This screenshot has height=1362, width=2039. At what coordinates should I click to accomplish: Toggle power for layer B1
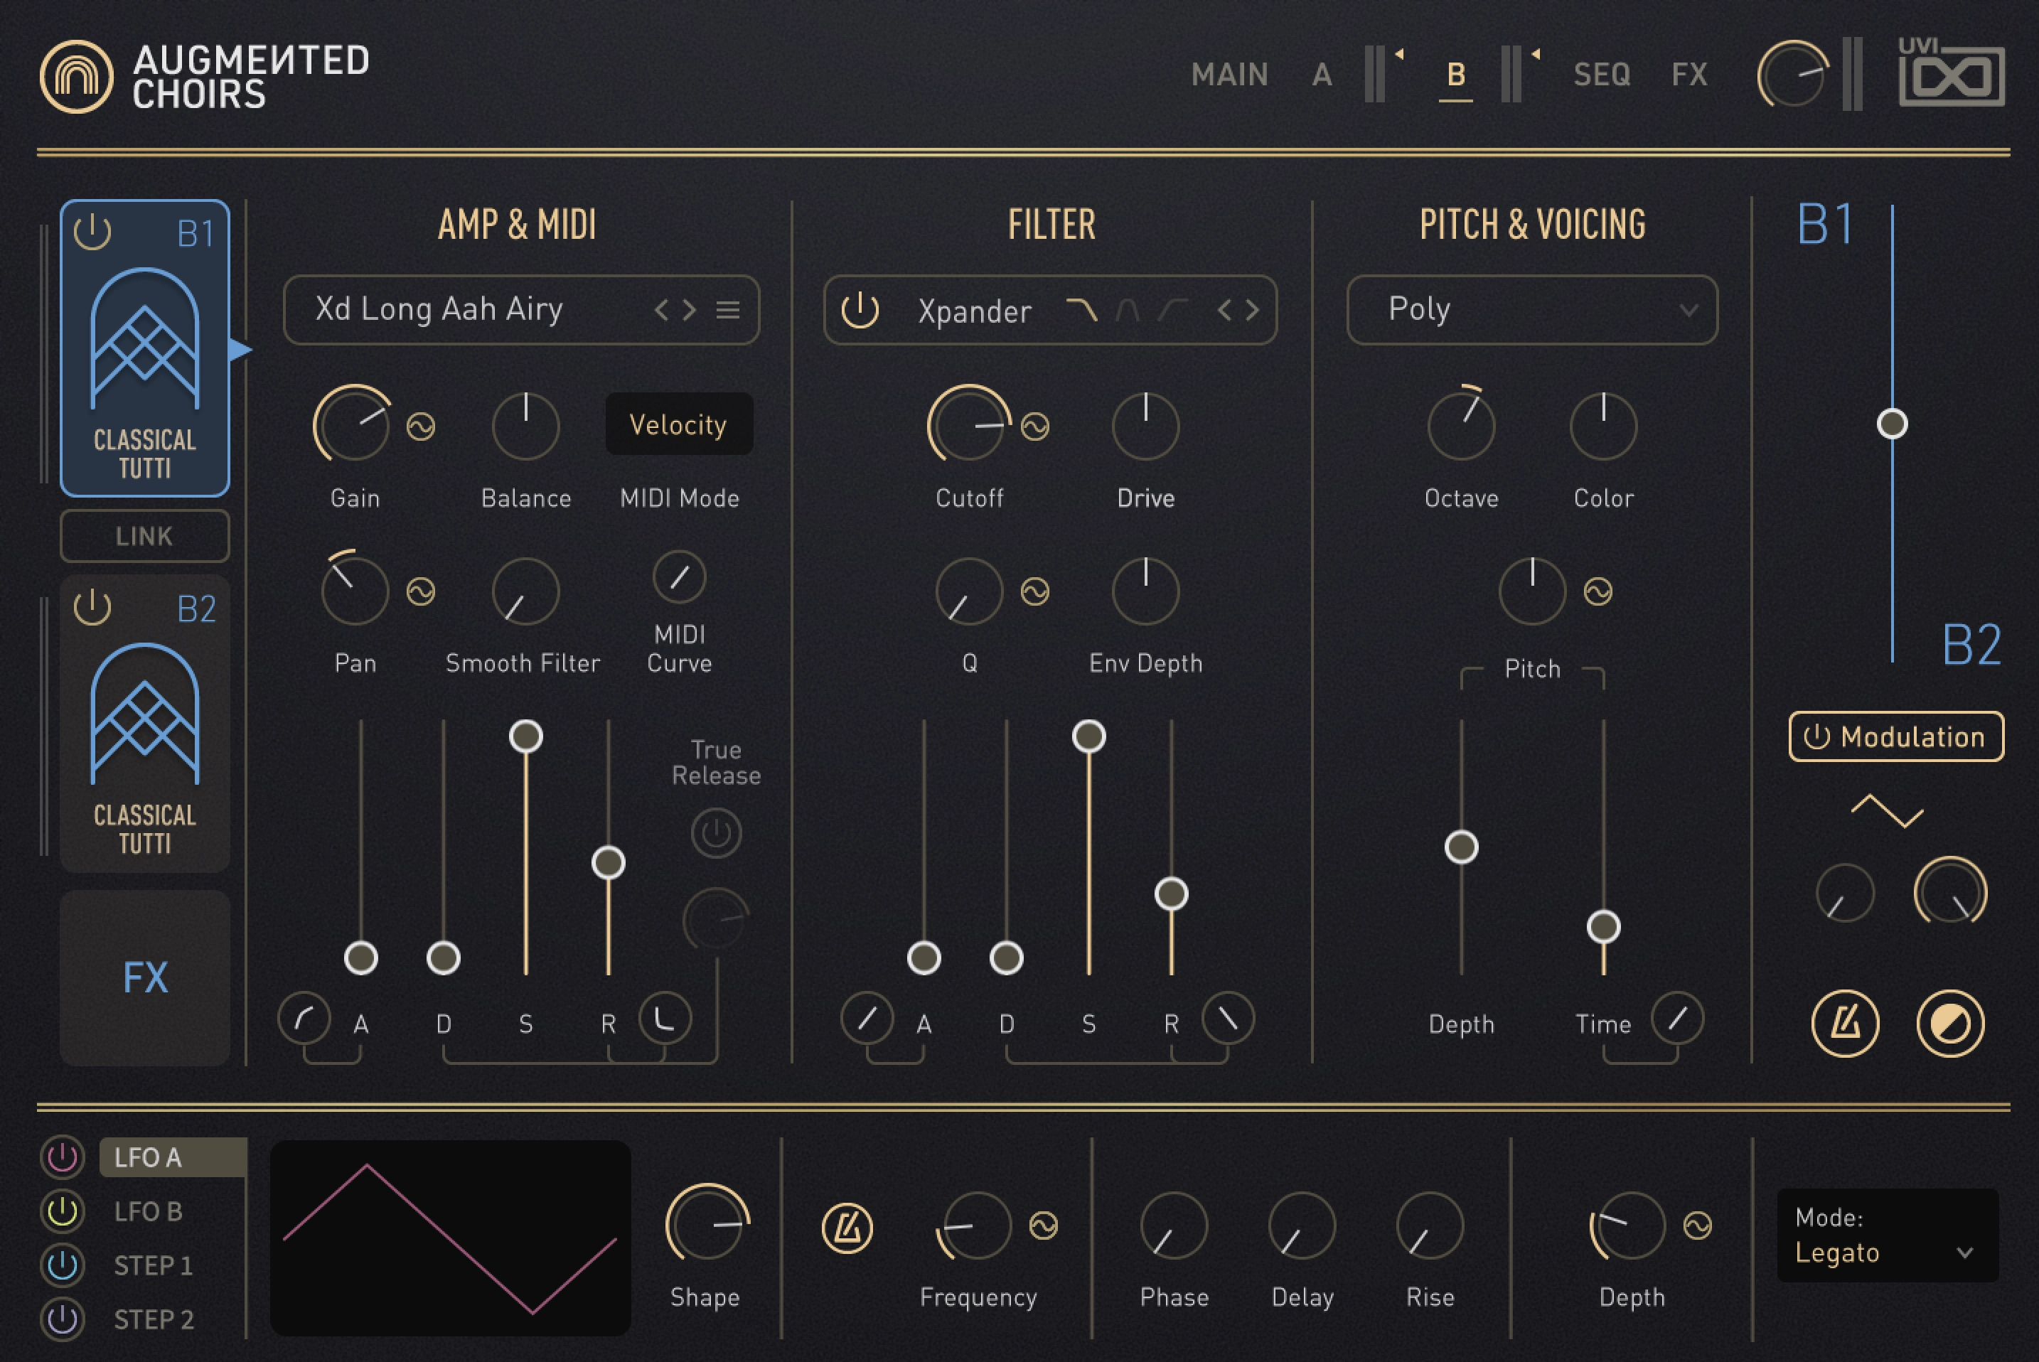pos(92,232)
